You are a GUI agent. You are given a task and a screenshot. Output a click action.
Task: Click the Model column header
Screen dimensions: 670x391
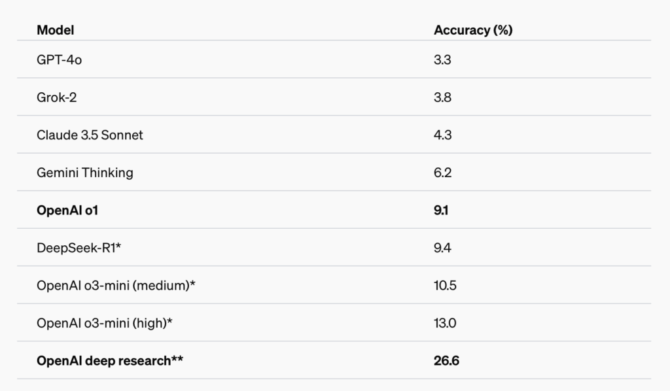[55, 30]
